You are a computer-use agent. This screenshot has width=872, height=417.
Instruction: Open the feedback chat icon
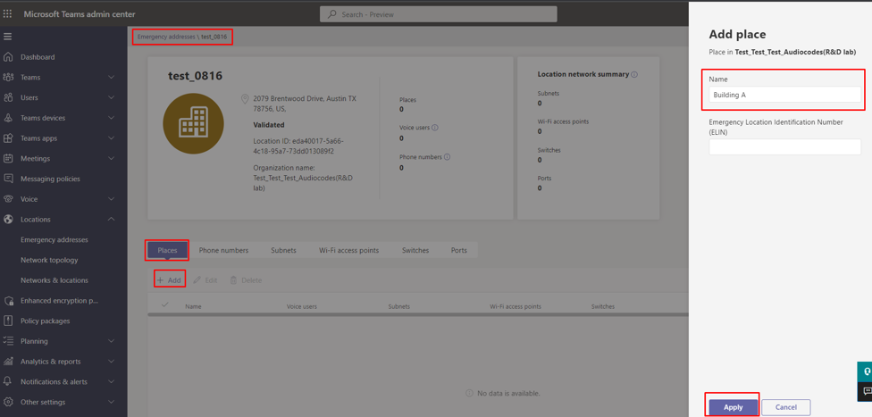[x=866, y=391]
